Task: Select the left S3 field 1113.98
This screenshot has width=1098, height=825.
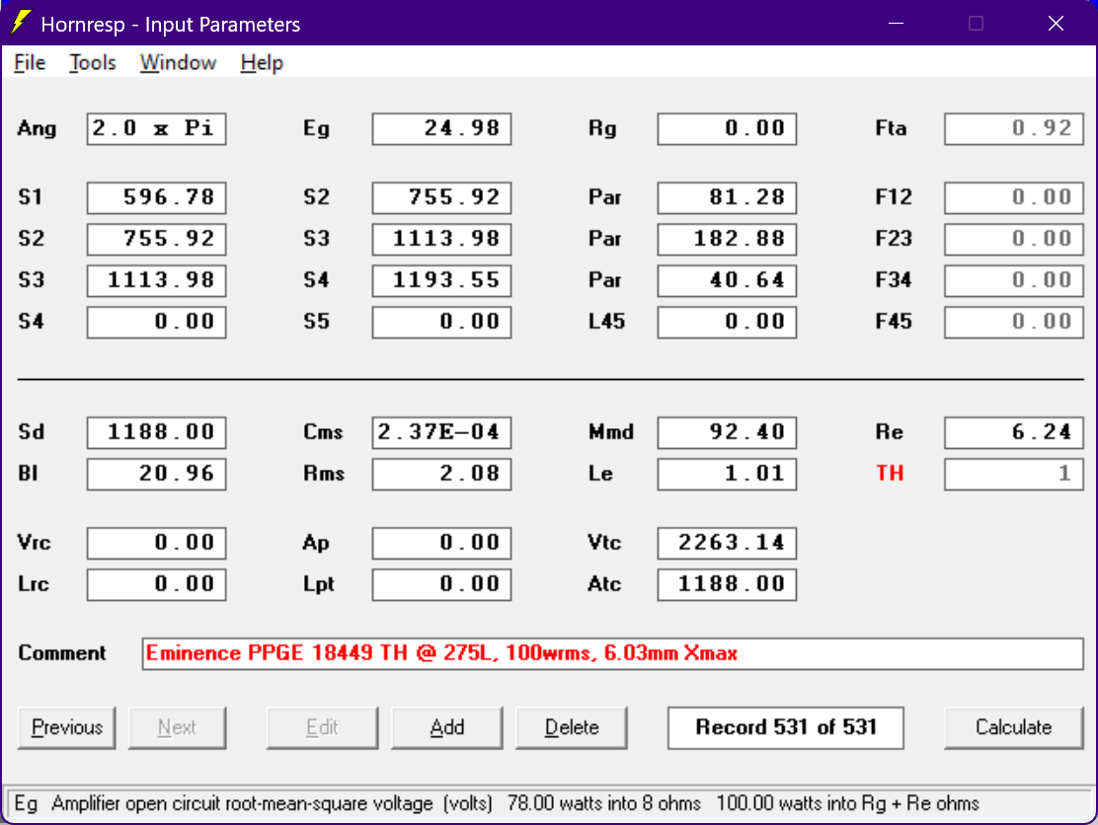Action: tap(156, 280)
